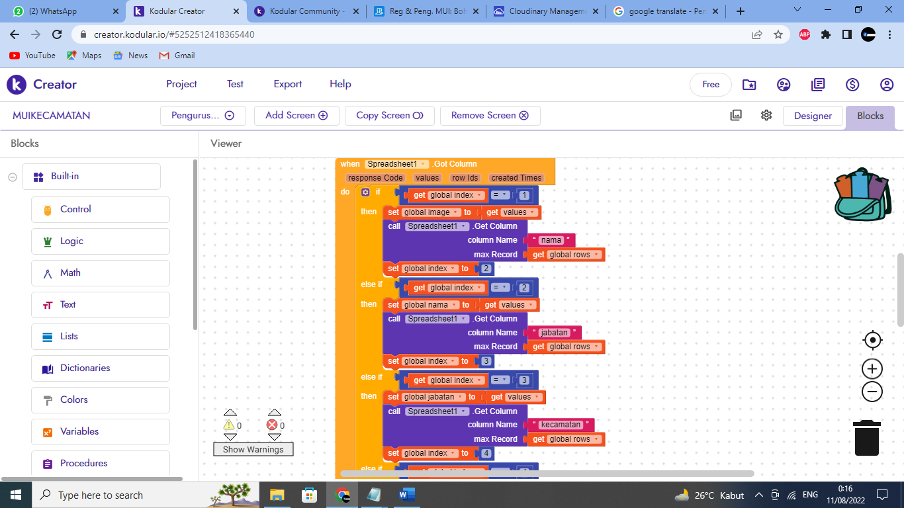Click the trash can in viewer
This screenshot has width=904, height=508.
(x=867, y=438)
